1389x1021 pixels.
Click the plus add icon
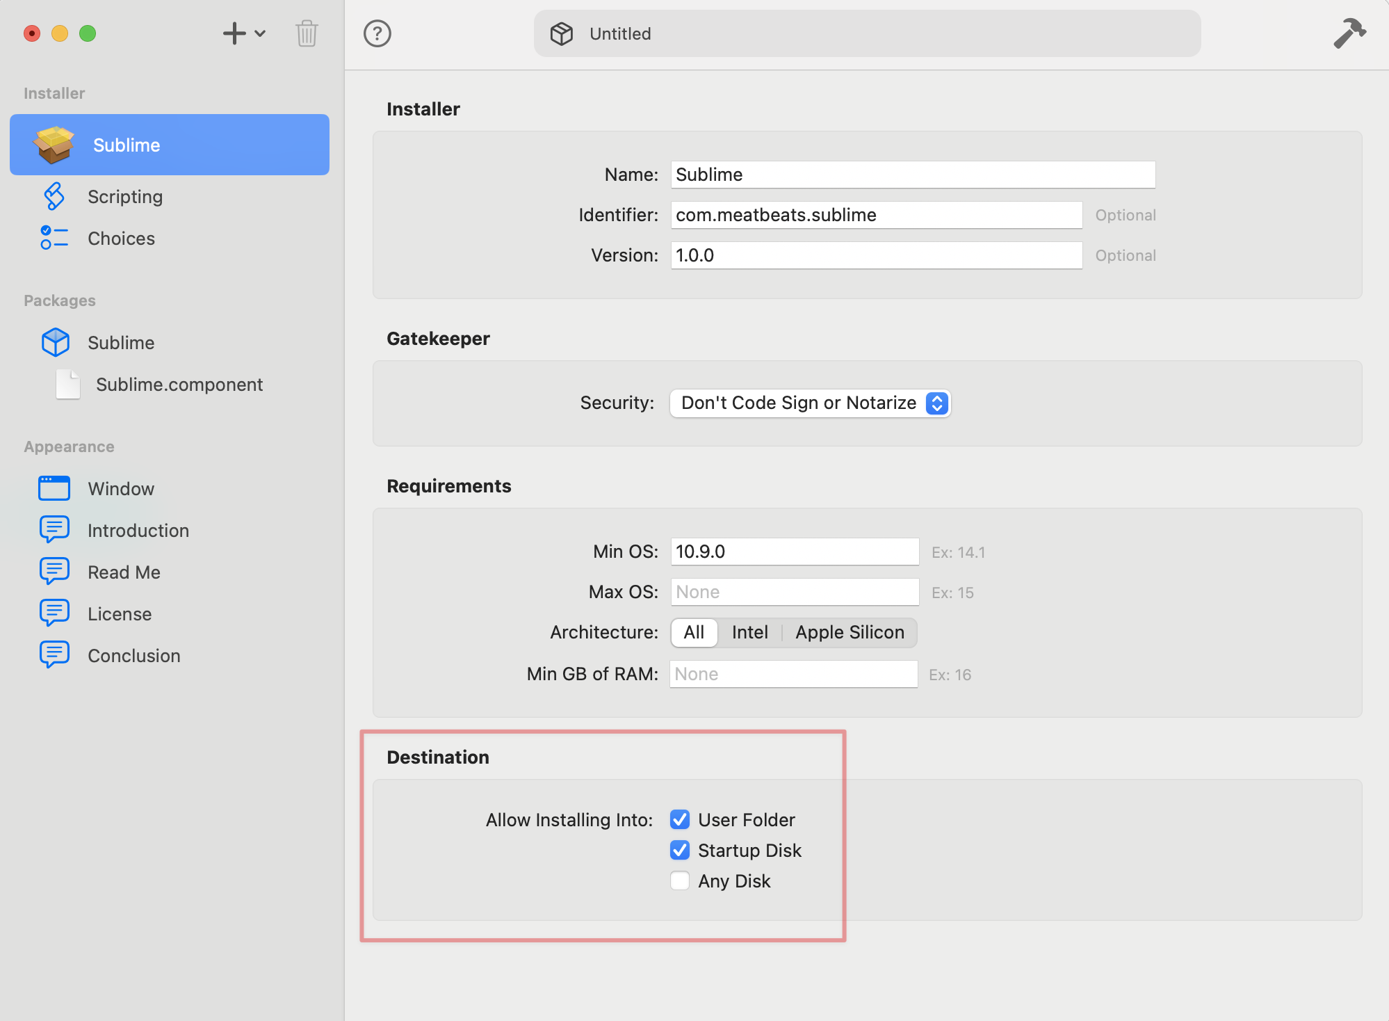click(234, 33)
